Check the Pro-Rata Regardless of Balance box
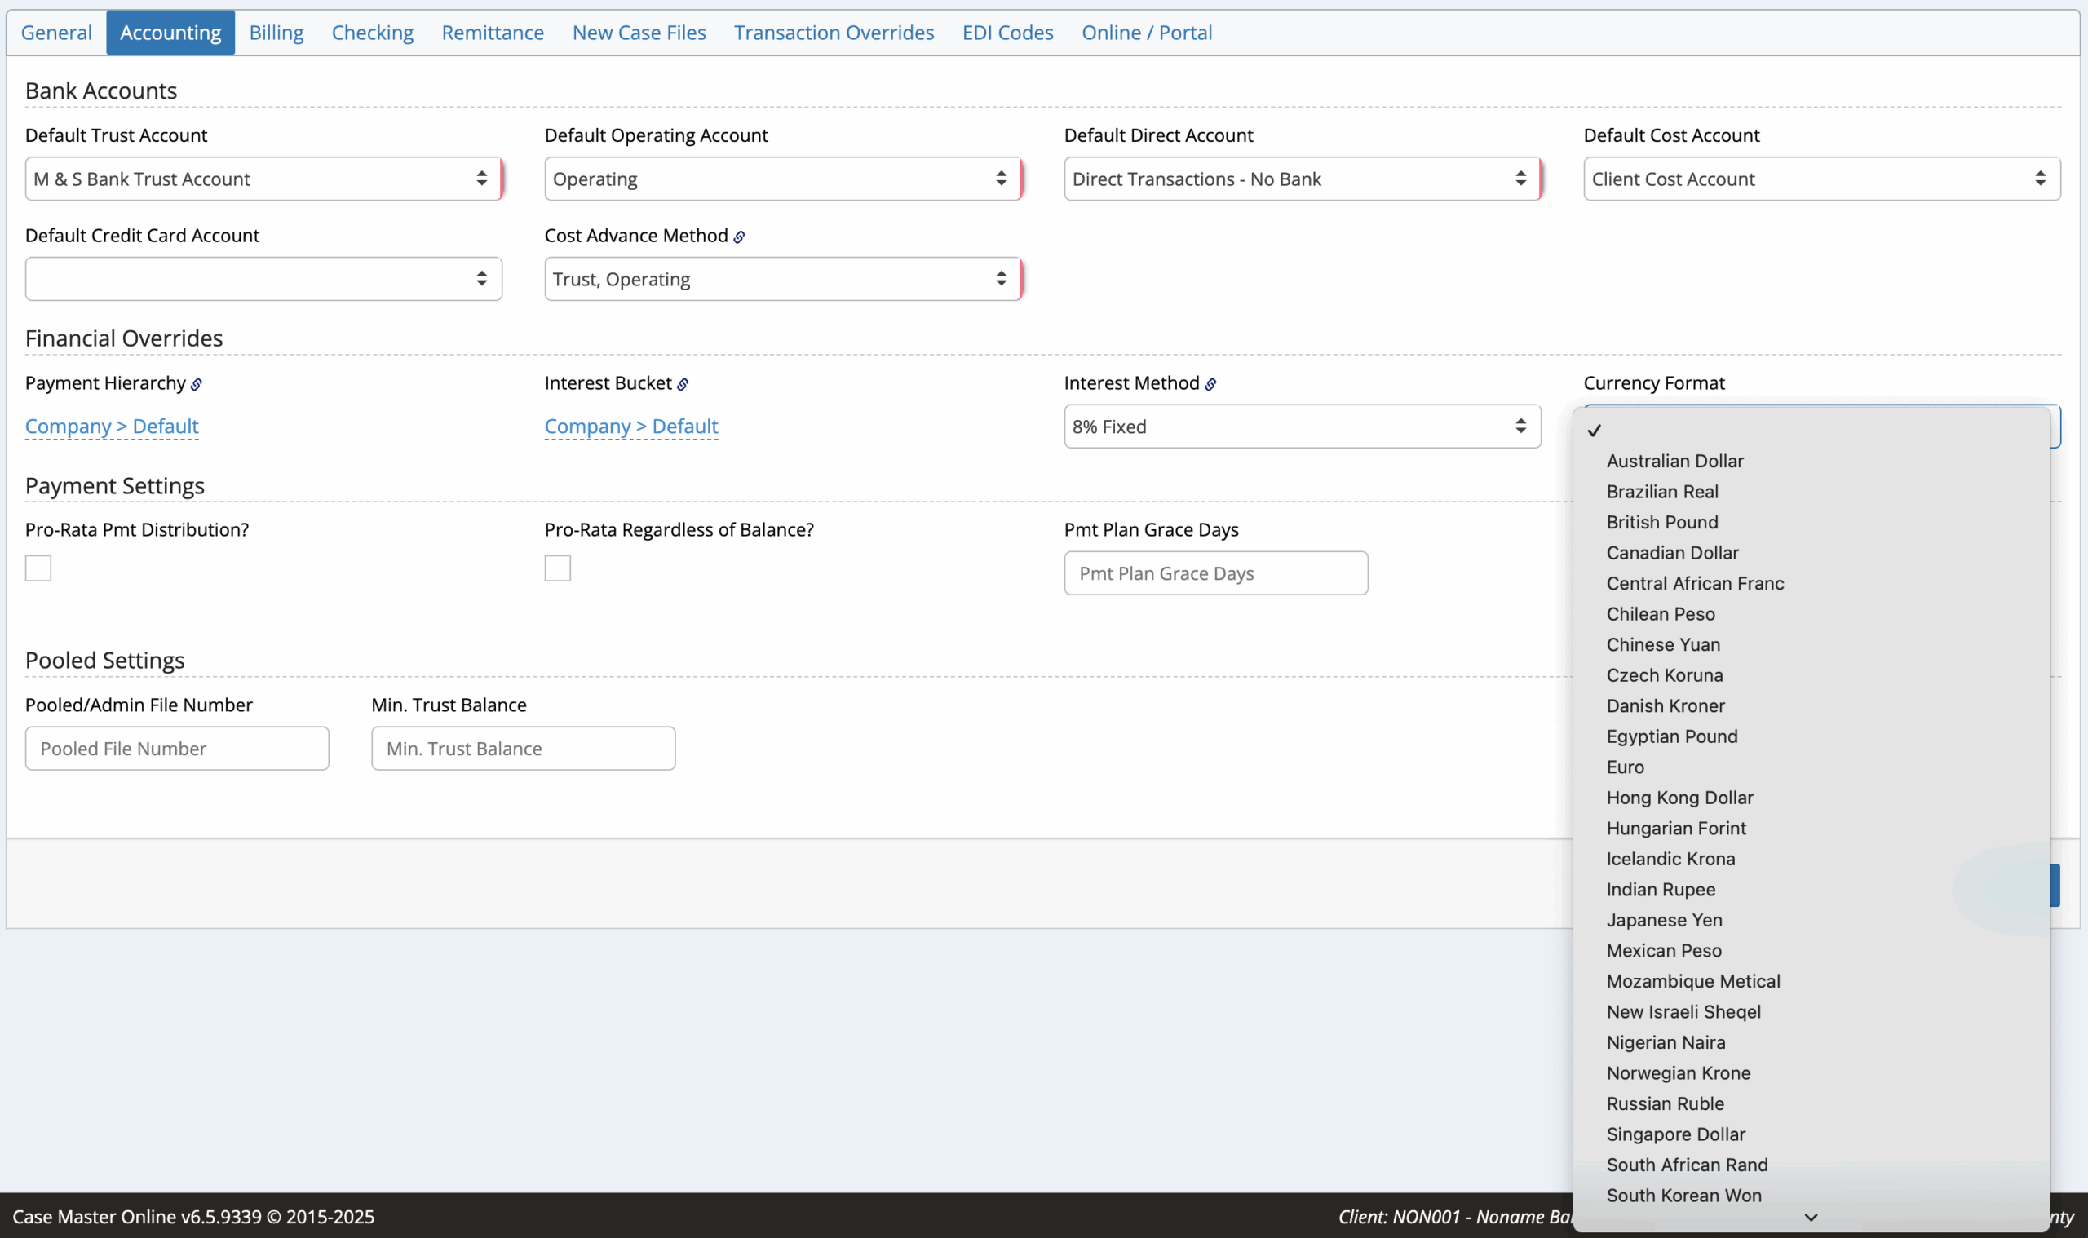Viewport: 2088px width, 1238px height. pyautogui.click(x=557, y=568)
